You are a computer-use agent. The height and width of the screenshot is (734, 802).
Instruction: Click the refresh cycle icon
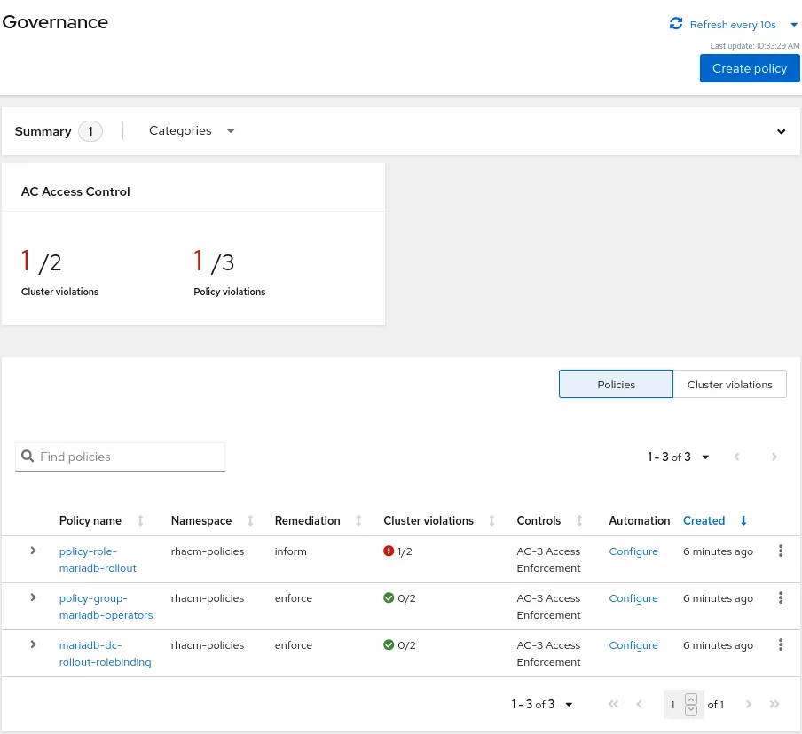click(x=676, y=24)
